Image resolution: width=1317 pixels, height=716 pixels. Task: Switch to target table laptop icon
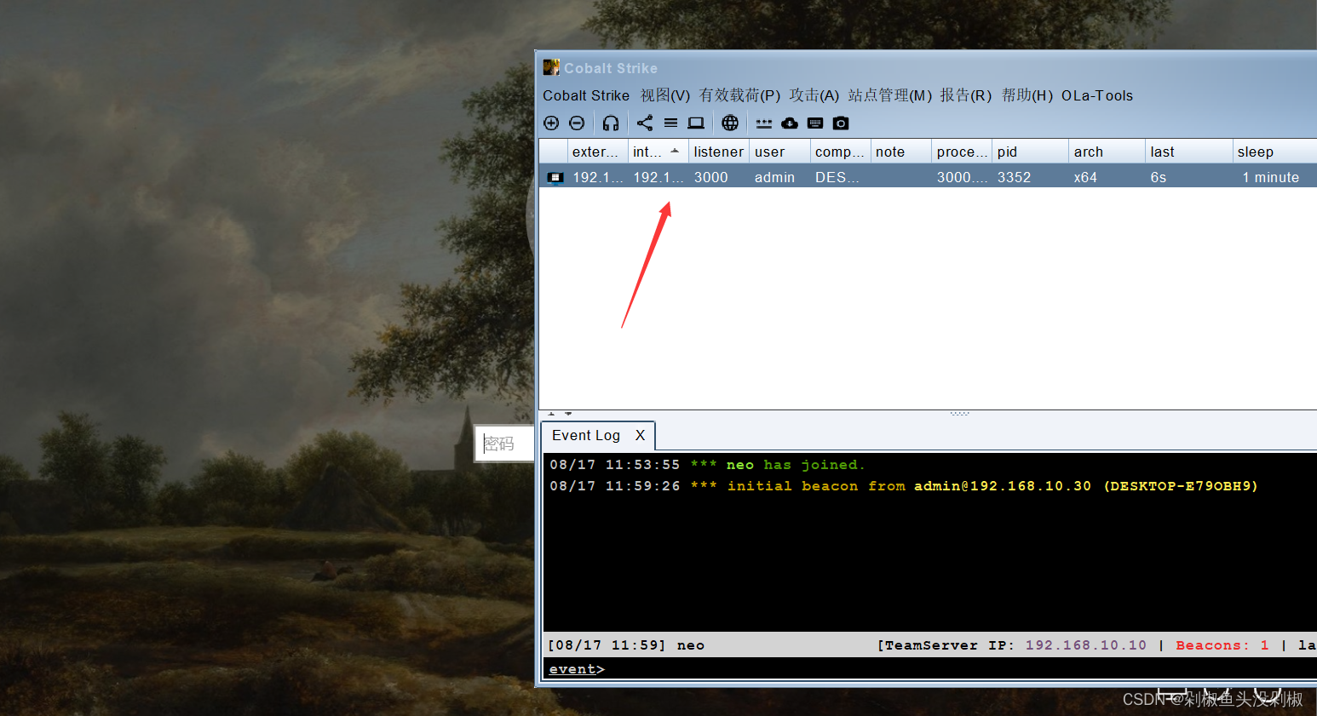click(x=696, y=123)
